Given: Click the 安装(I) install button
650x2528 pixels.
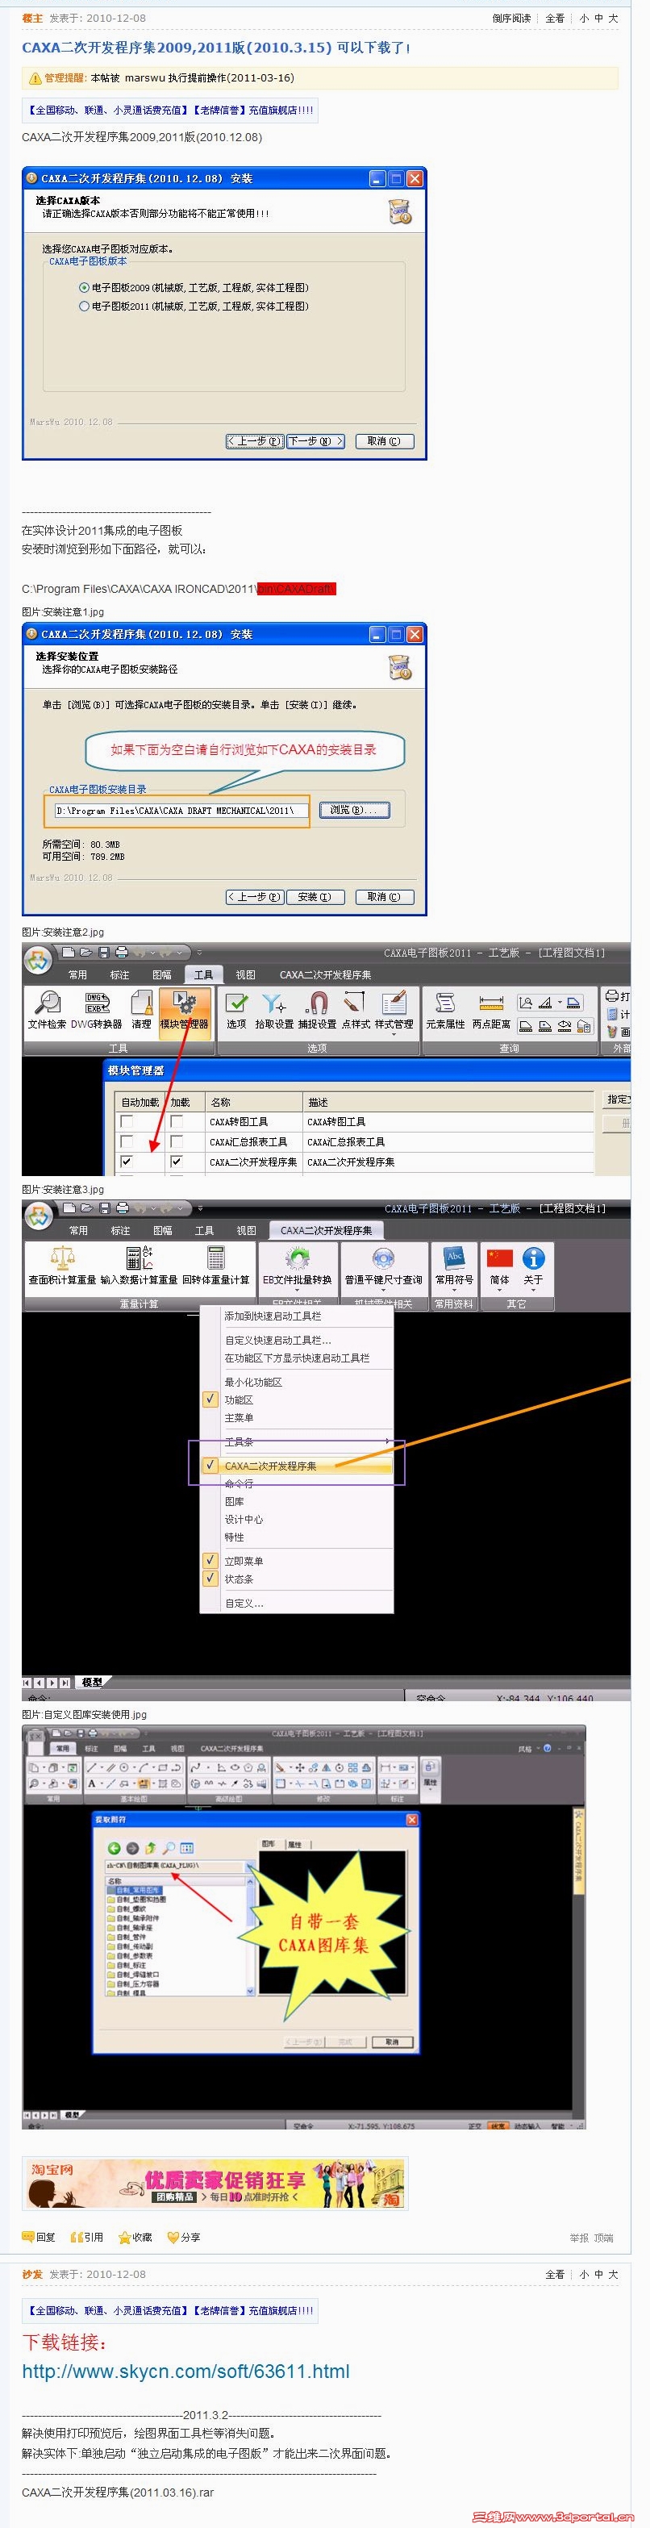Looking at the screenshot, I should pyautogui.click(x=315, y=897).
